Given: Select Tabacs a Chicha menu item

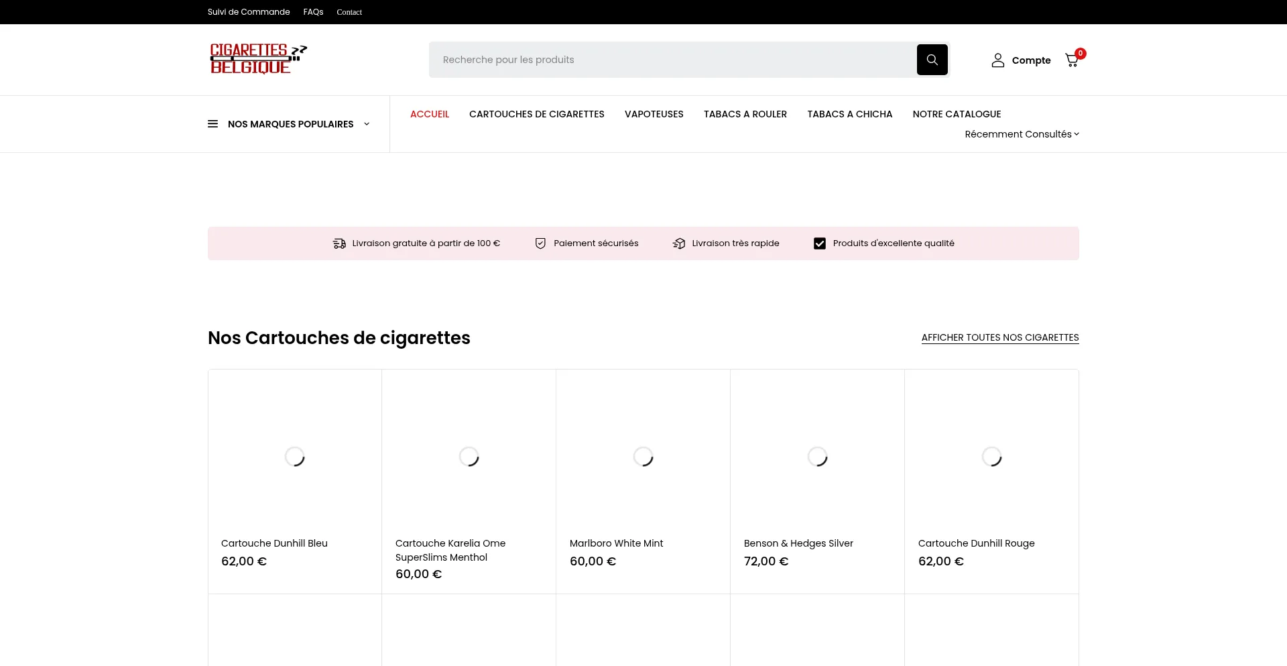Looking at the screenshot, I should (x=849, y=114).
